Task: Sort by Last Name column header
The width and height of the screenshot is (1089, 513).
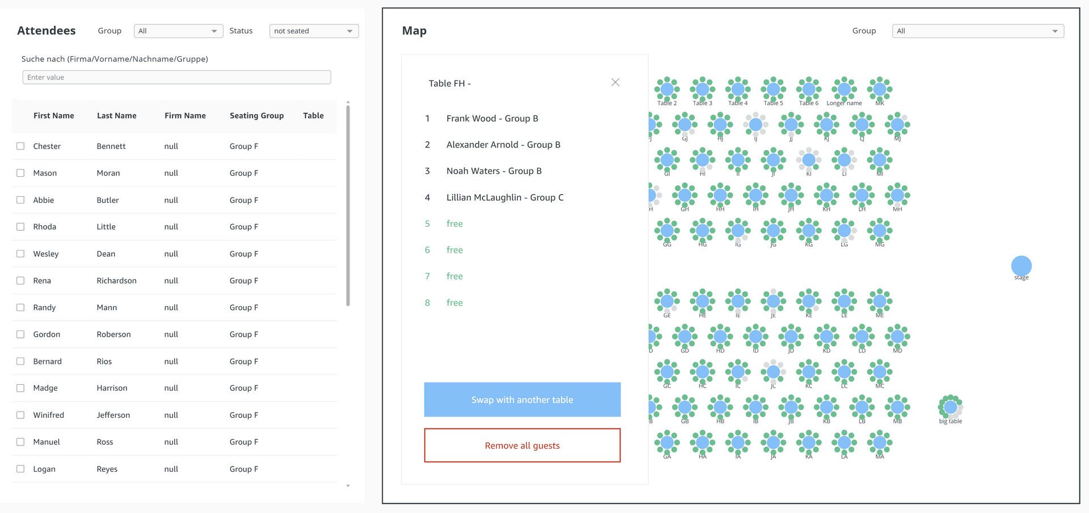Action: [x=116, y=116]
